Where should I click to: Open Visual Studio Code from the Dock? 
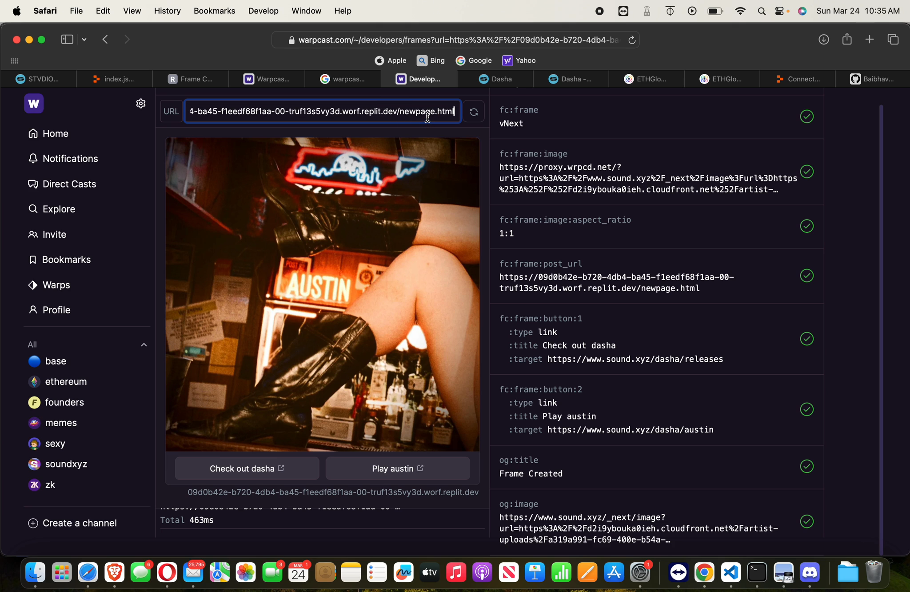coord(730,572)
